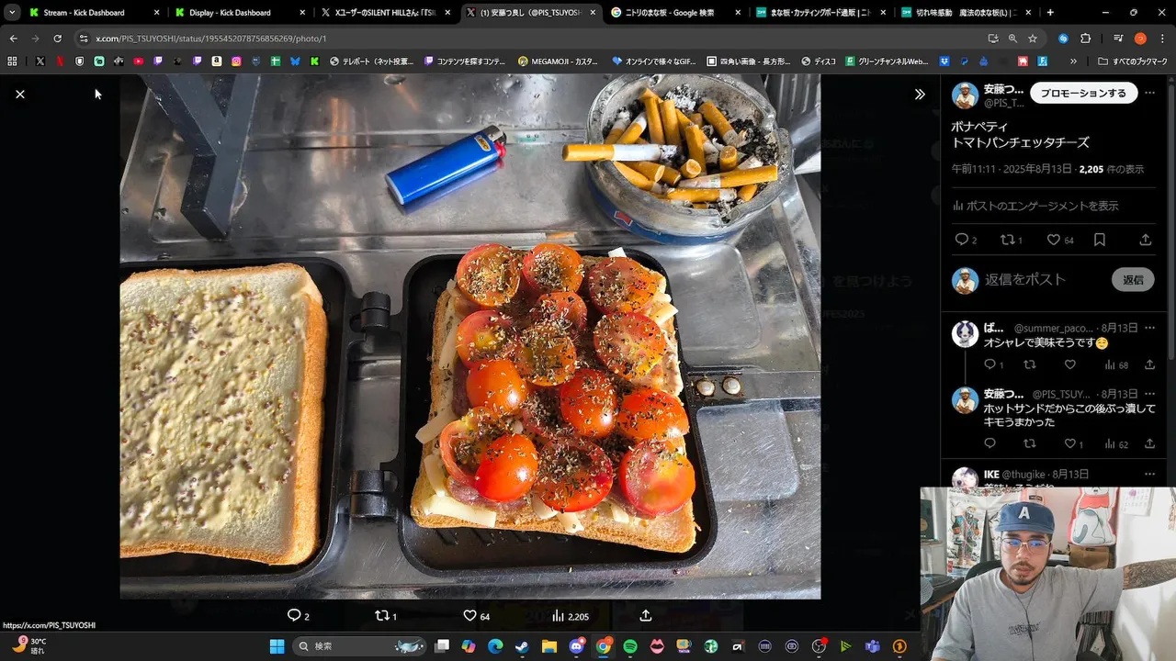Image resolution: width=1176 pixels, height=661 pixels.
Task: Collapse the side panel with double-chevron icon
Action: (x=920, y=94)
